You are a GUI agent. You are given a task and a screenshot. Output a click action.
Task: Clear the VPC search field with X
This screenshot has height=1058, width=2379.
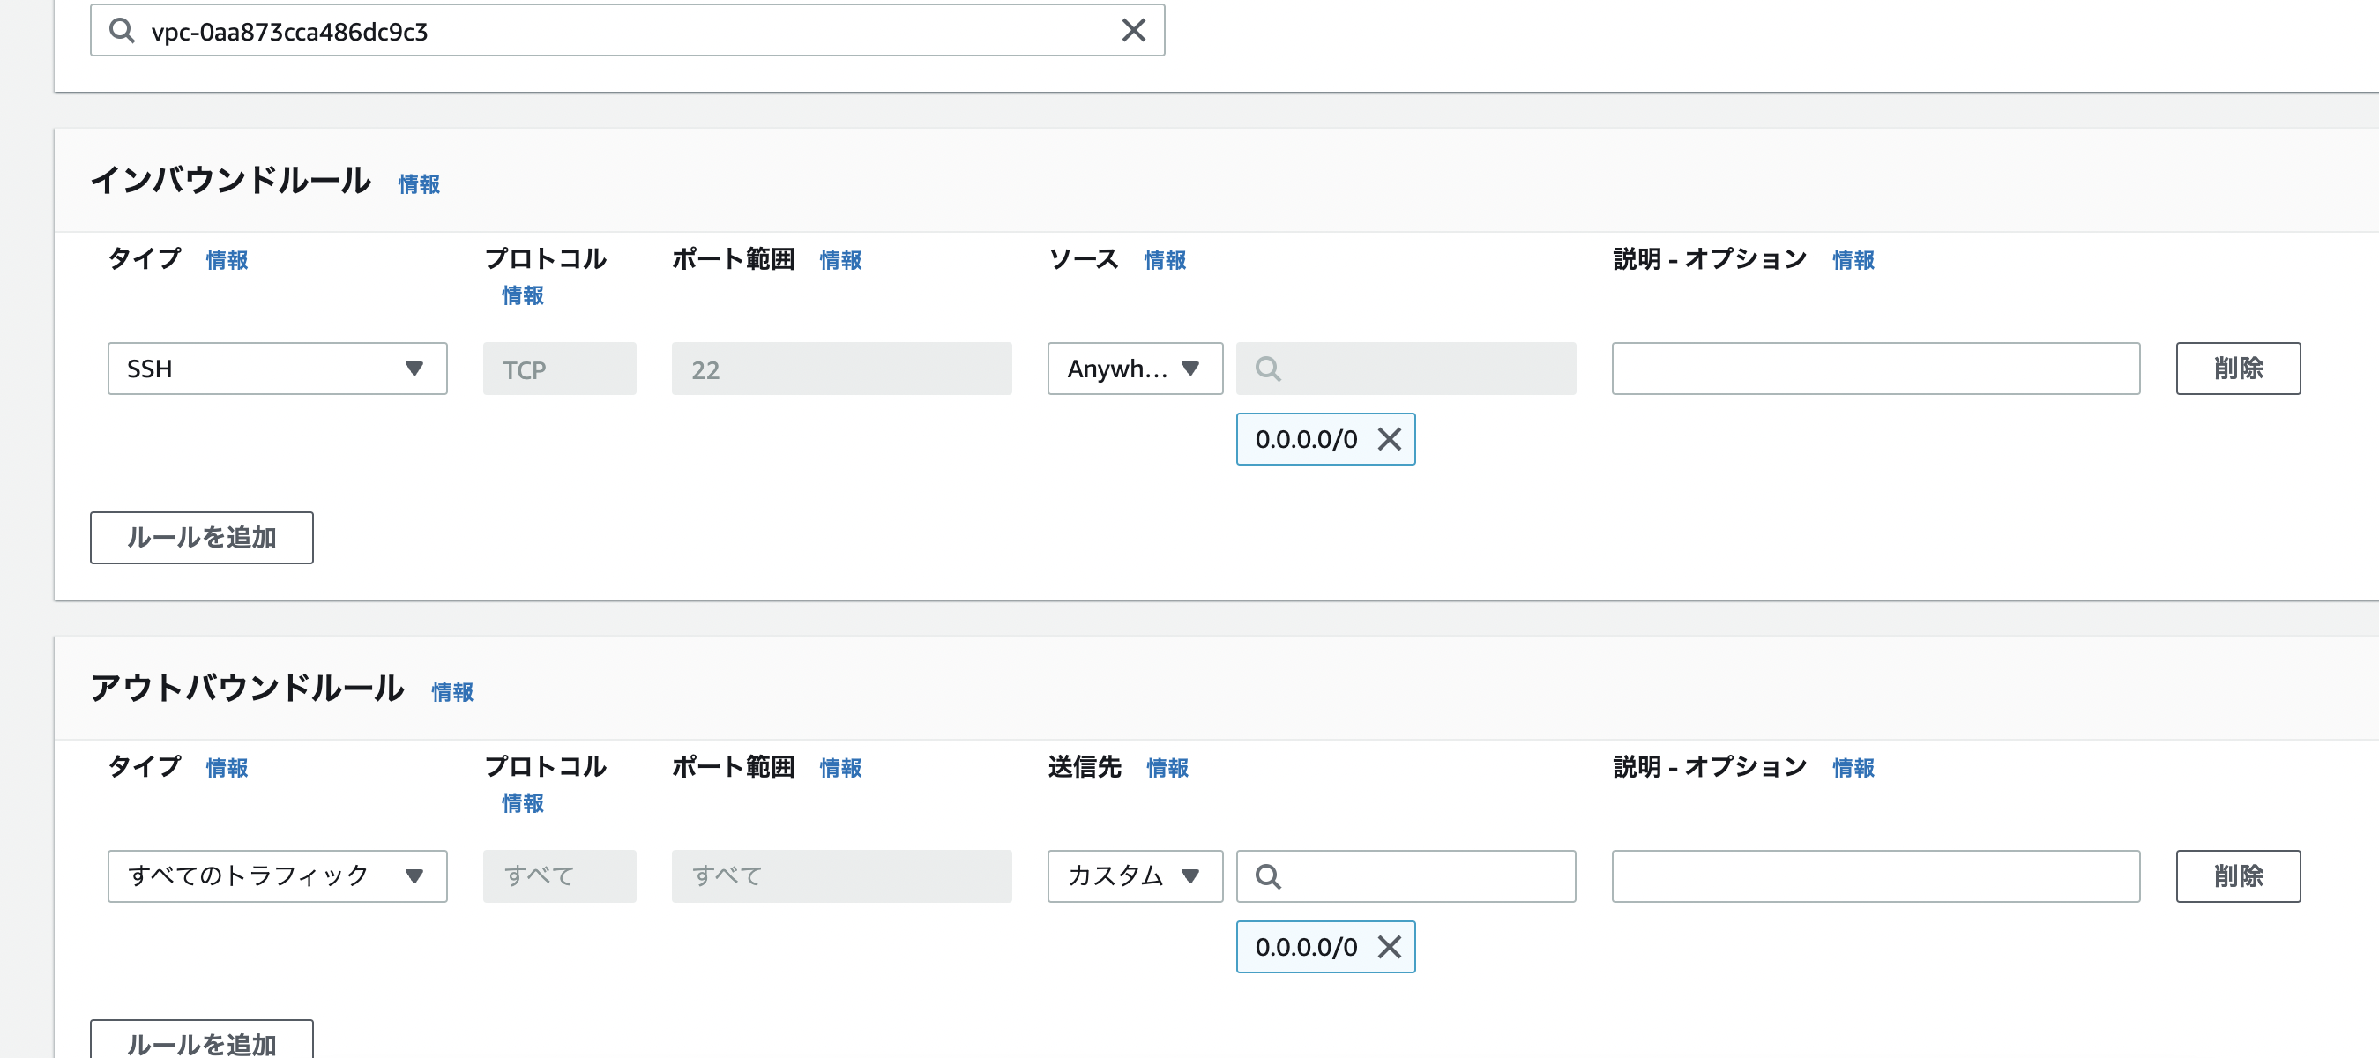pos(1133,31)
